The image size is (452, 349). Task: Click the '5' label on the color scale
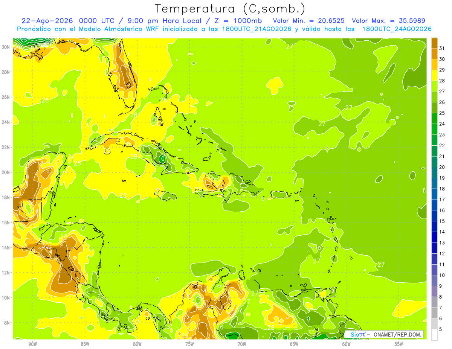(x=441, y=329)
